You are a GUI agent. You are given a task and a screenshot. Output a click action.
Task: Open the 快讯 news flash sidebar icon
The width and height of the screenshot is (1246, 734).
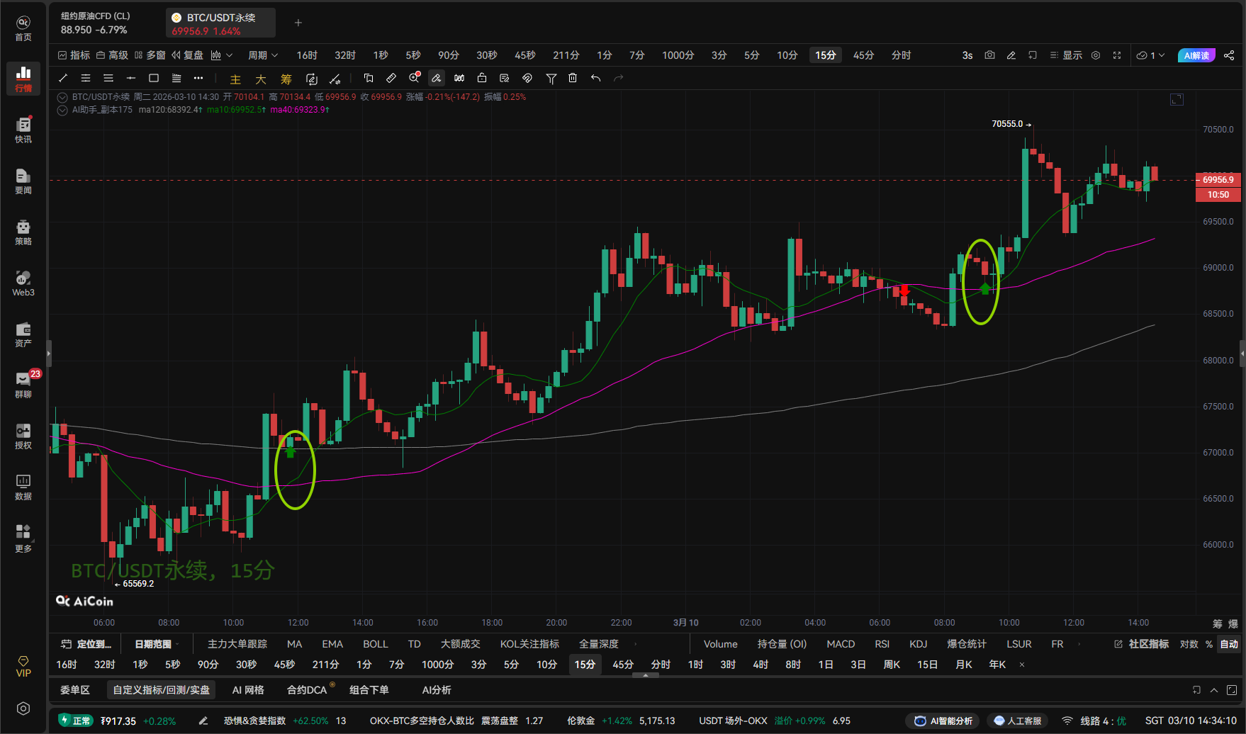[23, 130]
